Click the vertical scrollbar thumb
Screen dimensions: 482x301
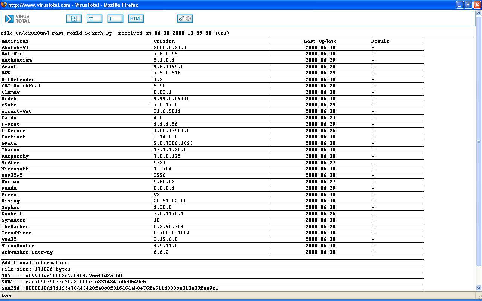click(x=479, y=141)
